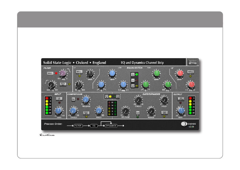Toggle the filter INPUT switch
240x170 pixels.
[x=50, y=73]
